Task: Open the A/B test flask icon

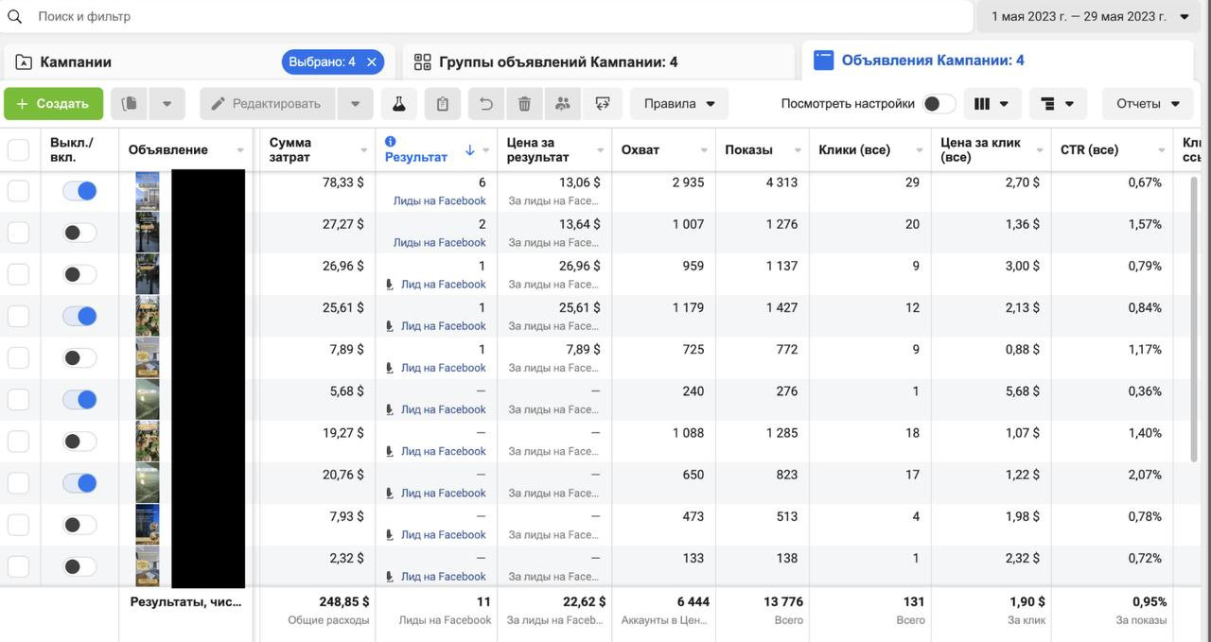Action: (398, 104)
